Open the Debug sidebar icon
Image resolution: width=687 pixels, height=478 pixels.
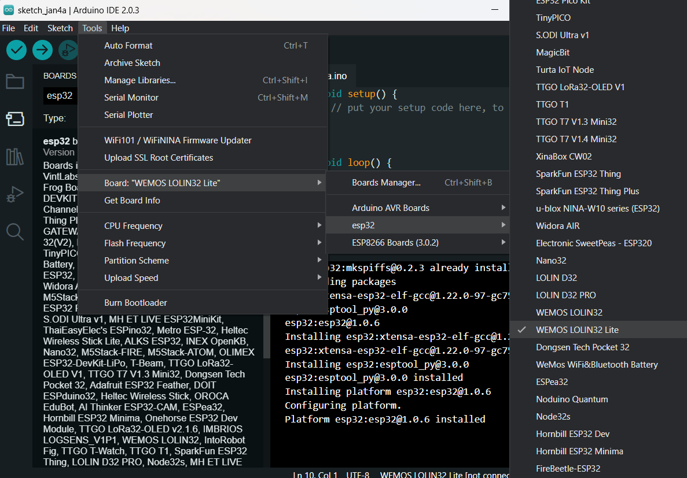(15, 194)
